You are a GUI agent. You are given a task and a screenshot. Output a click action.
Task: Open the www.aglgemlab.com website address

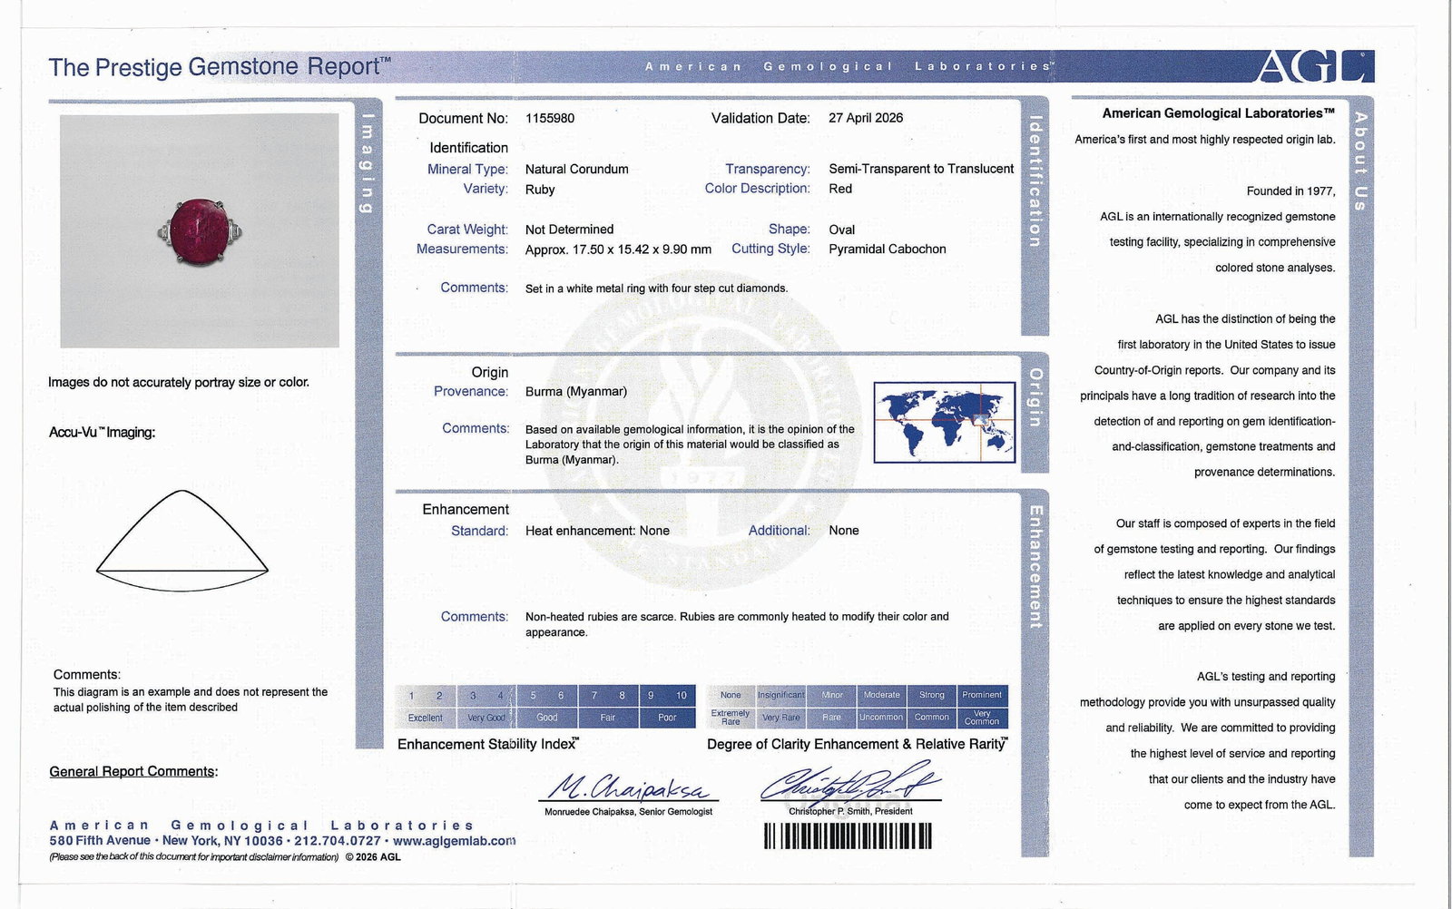click(455, 841)
